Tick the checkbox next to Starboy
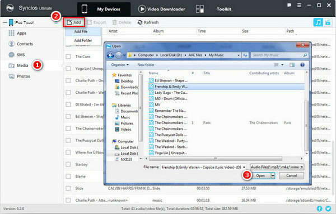 tap(68, 164)
